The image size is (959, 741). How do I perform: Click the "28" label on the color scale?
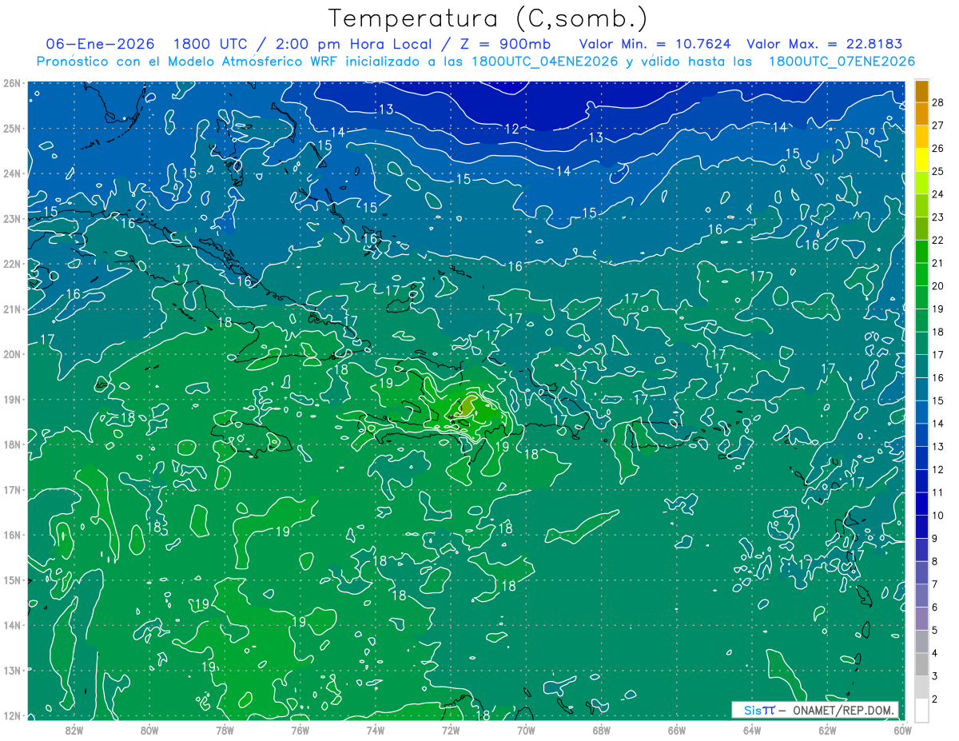pyautogui.click(x=938, y=102)
